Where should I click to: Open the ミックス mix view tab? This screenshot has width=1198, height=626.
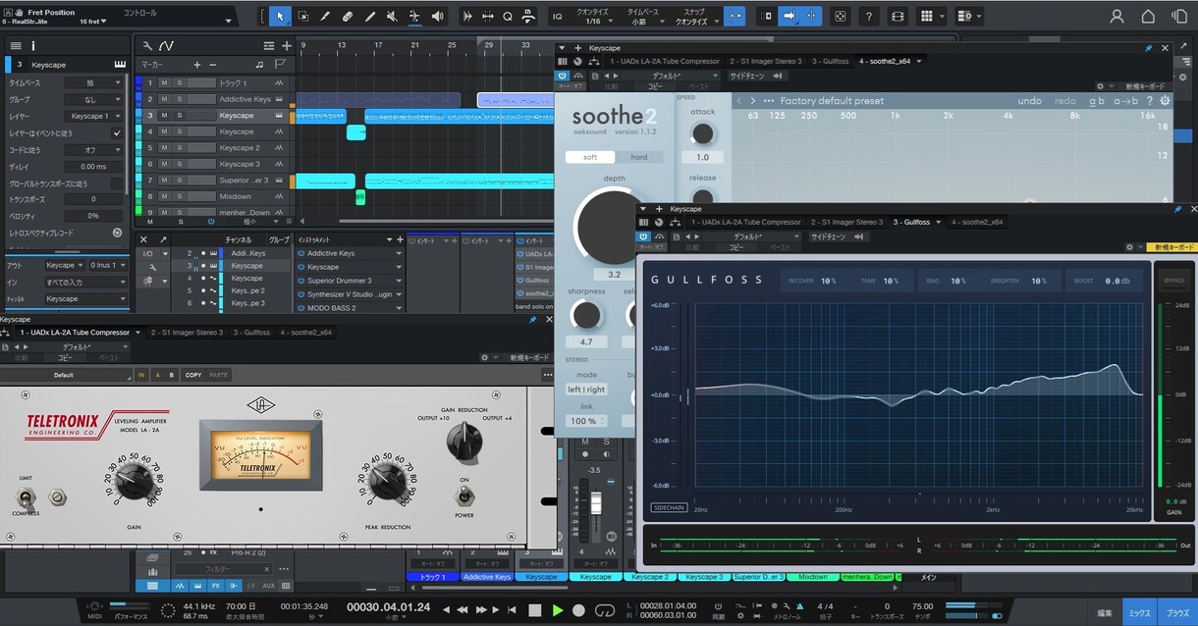[1139, 612]
